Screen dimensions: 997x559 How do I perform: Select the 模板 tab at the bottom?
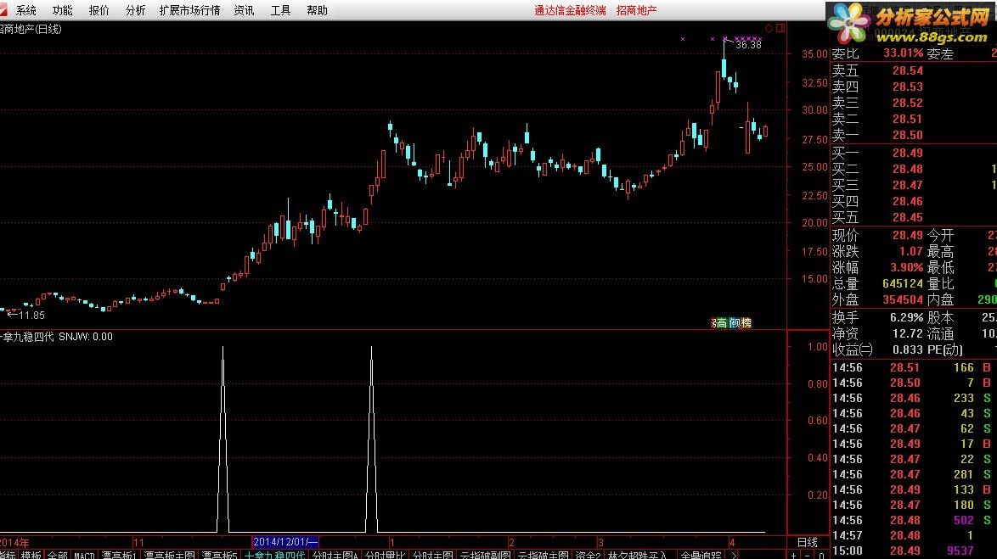(x=31, y=556)
